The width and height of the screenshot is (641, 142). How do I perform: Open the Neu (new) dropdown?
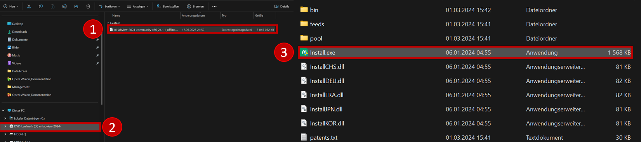pyautogui.click(x=11, y=6)
